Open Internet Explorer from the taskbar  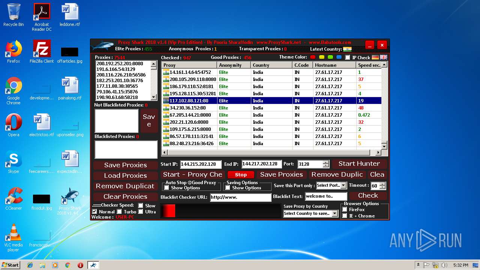[x=30, y=265]
